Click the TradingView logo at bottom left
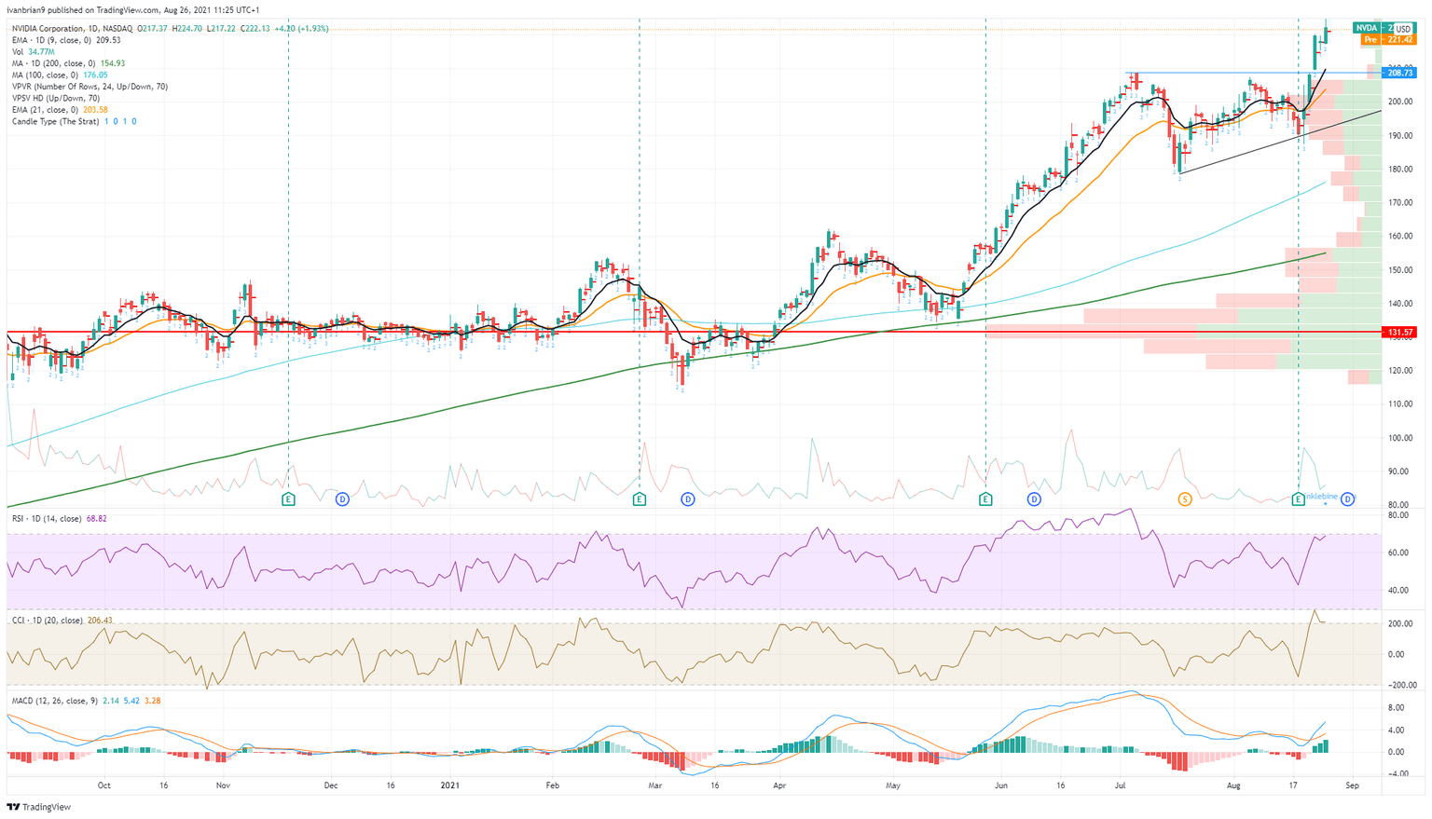The width and height of the screenshot is (1432, 819). pos(38,807)
